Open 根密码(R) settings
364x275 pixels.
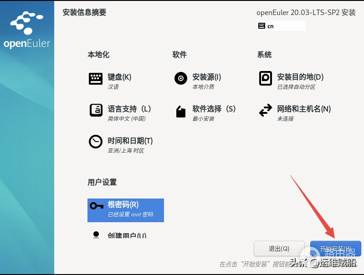[126, 210]
